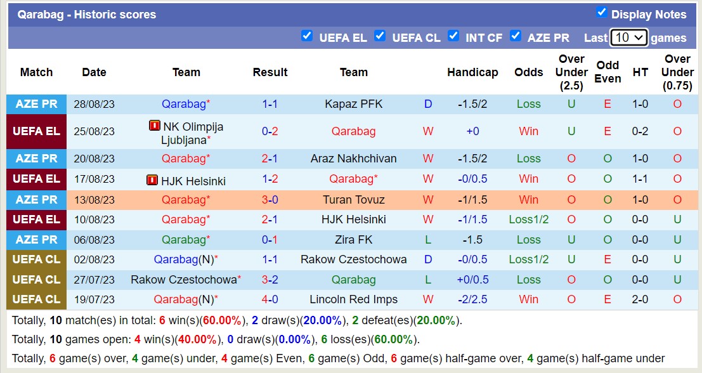Click the Qarabag team link in the top row
The width and height of the screenshot is (702, 373).
coord(183,104)
